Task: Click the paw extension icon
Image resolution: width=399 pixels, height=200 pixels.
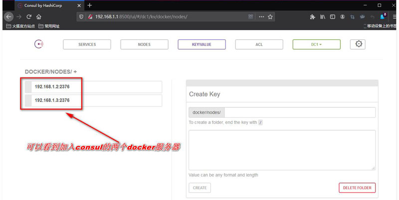Action: 363,17
